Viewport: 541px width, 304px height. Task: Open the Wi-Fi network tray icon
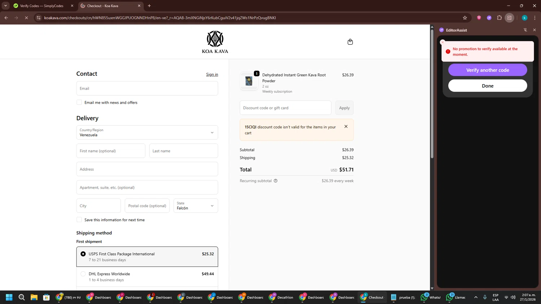point(506,297)
